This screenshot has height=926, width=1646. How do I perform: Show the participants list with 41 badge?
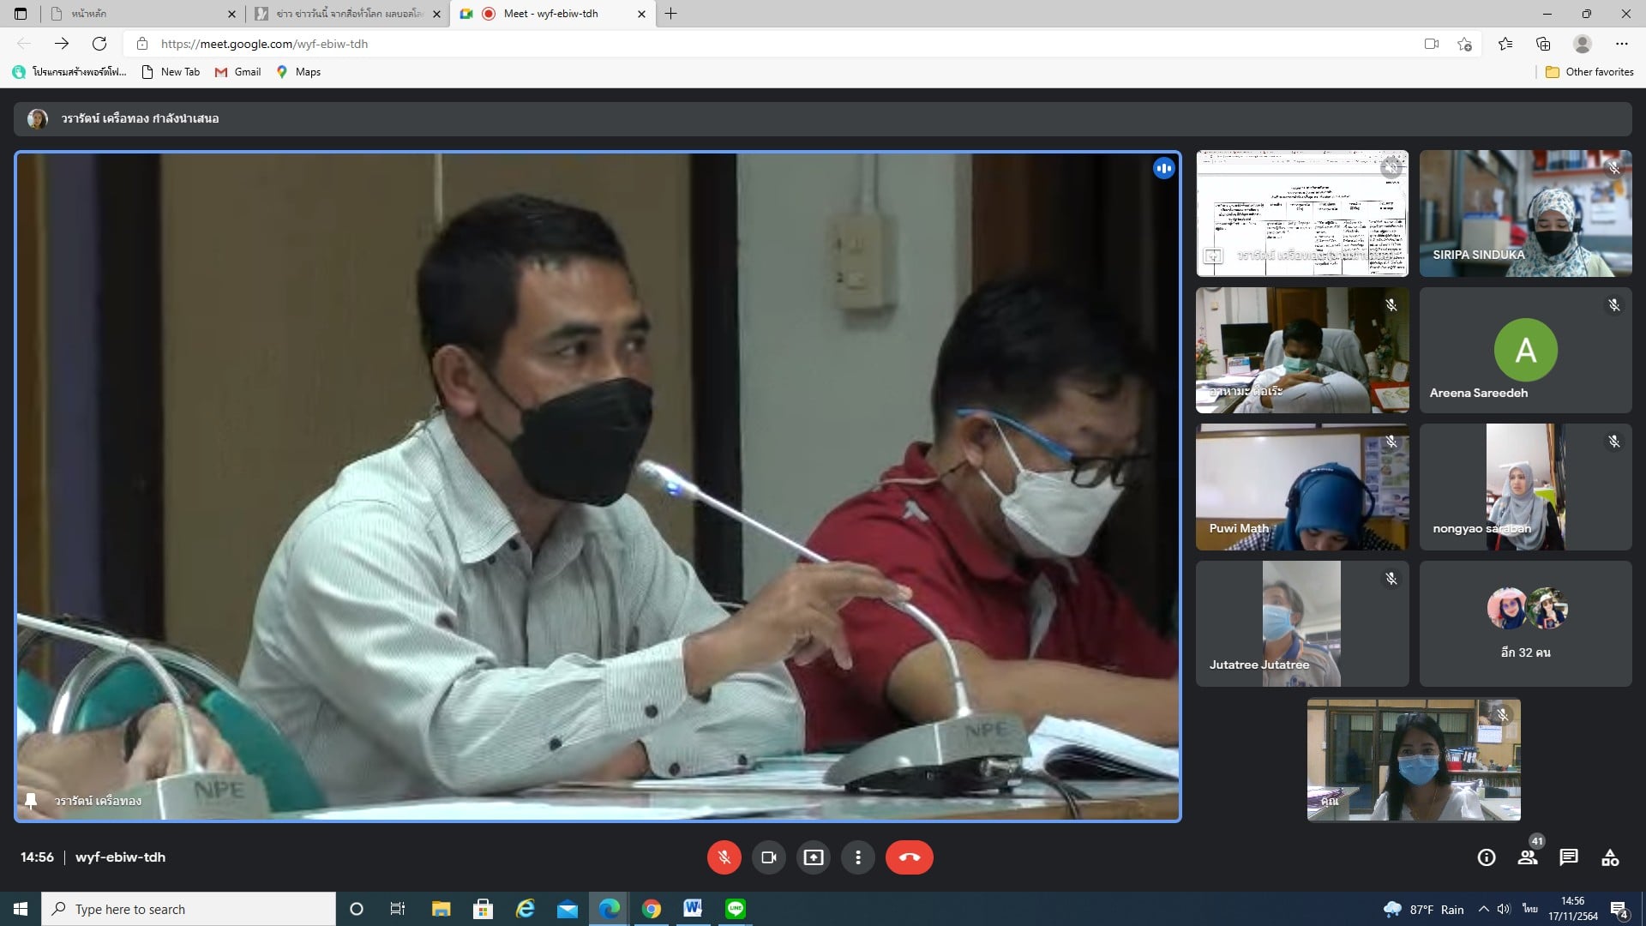(1528, 857)
